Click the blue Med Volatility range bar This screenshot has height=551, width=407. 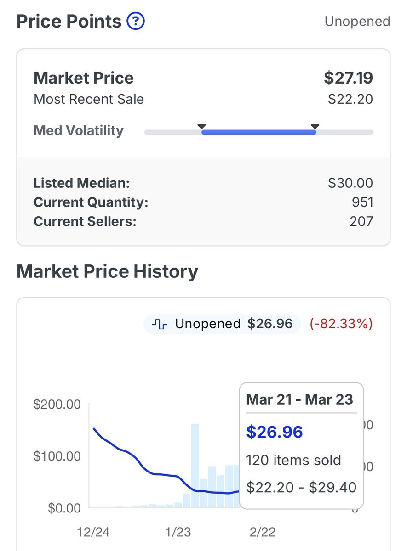pos(258,132)
